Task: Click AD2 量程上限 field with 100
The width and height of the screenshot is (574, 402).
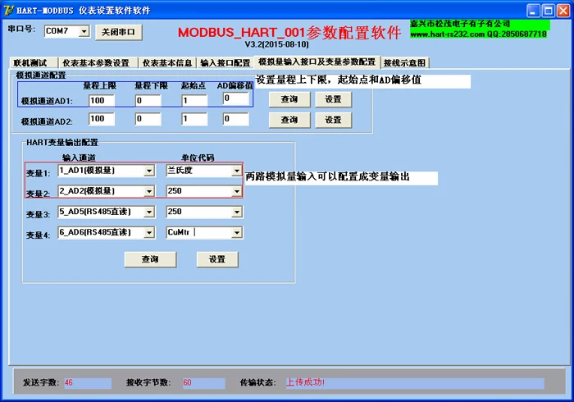Action: tap(102, 119)
